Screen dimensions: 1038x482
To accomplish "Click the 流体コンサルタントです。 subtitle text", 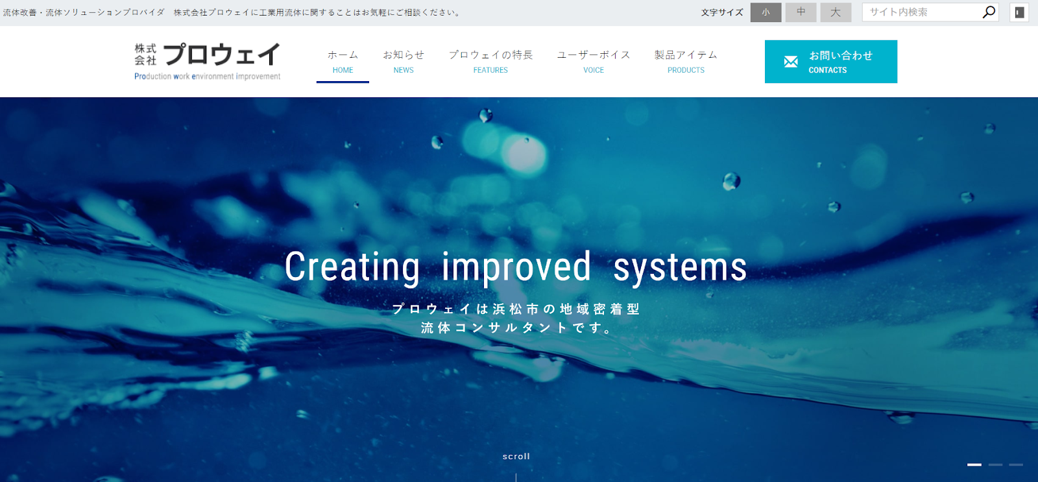I will pyautogui.click(x=516, y=328).
